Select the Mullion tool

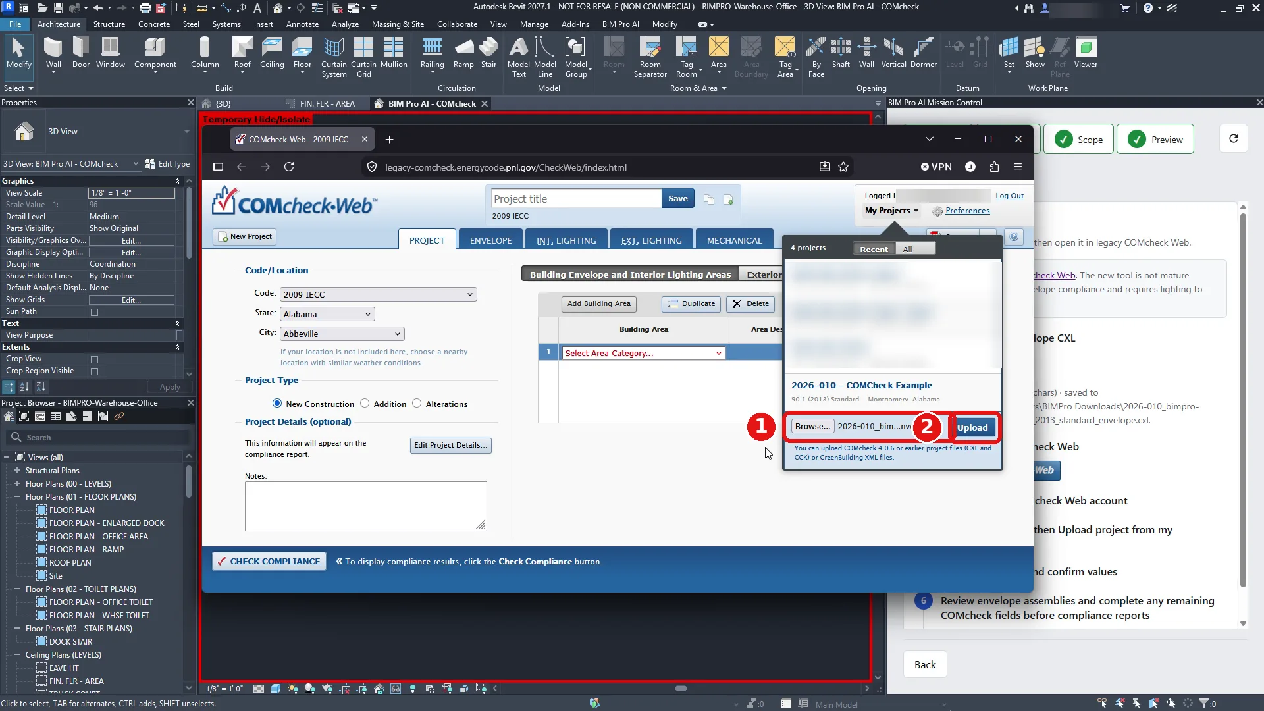click(394, 53)
